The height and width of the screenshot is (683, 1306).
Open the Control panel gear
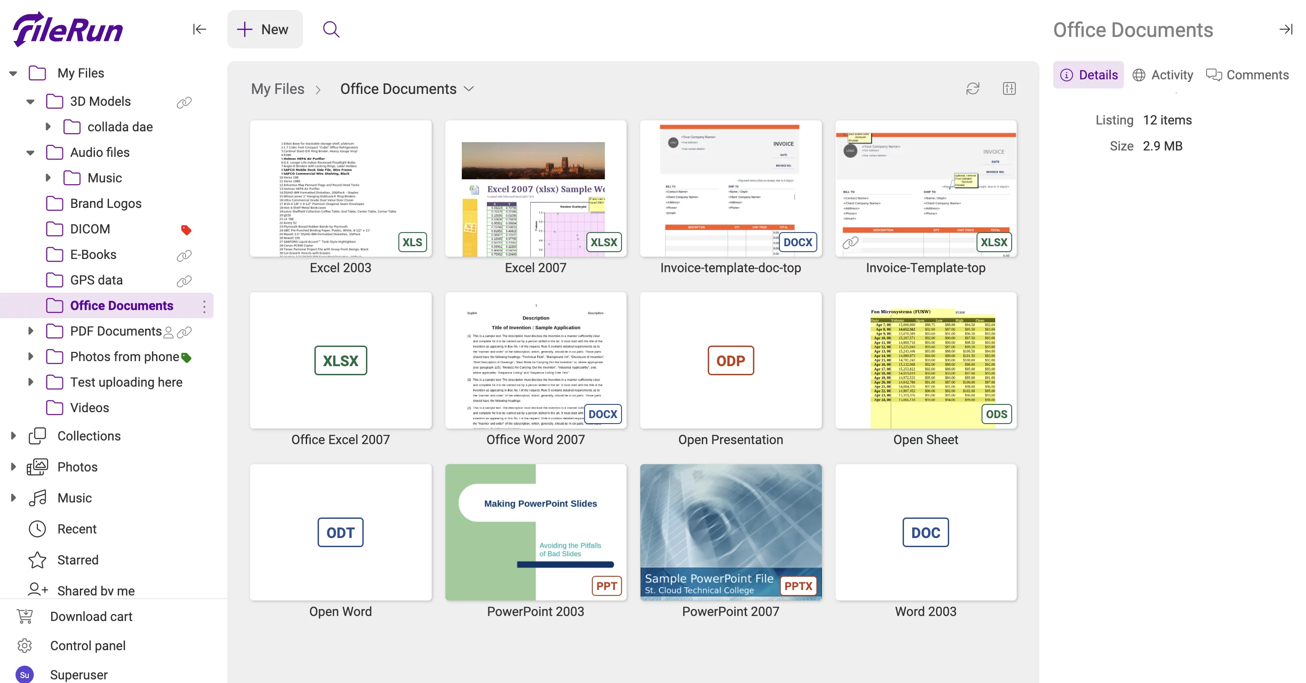[x=25, y=645]
